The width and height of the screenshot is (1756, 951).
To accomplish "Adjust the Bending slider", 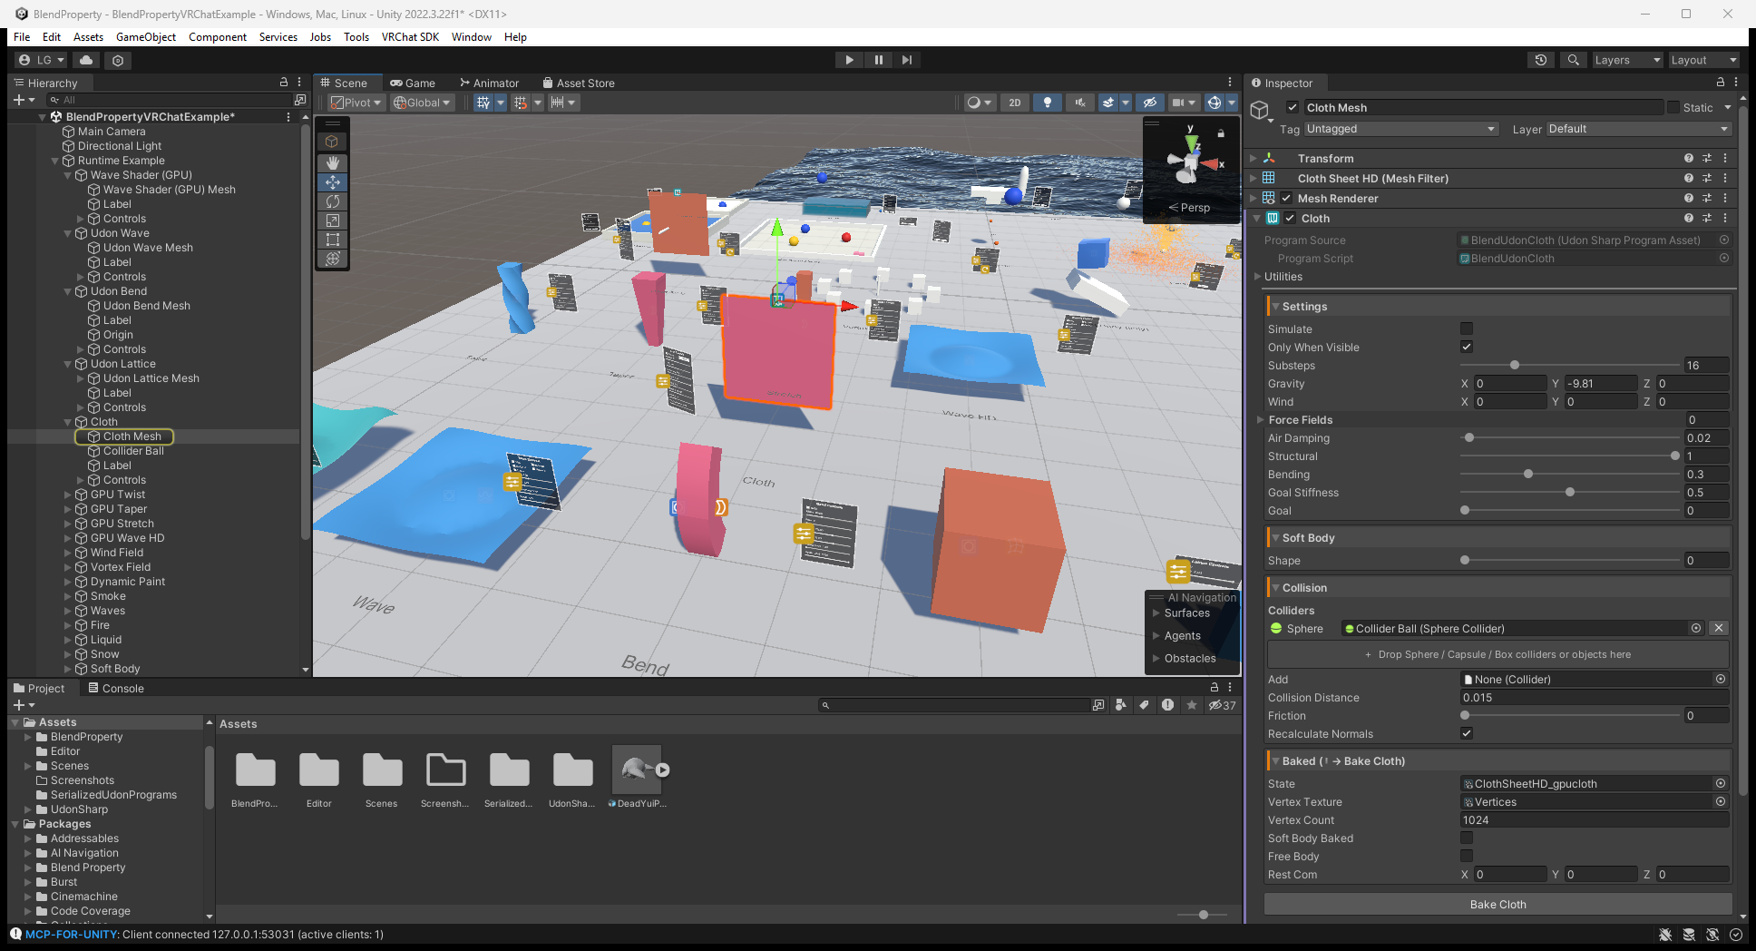I will point(1569,474).
